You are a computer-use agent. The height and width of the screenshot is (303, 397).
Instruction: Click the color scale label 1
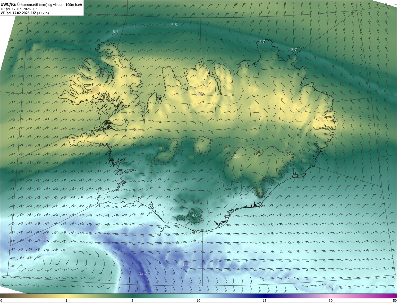66,301
